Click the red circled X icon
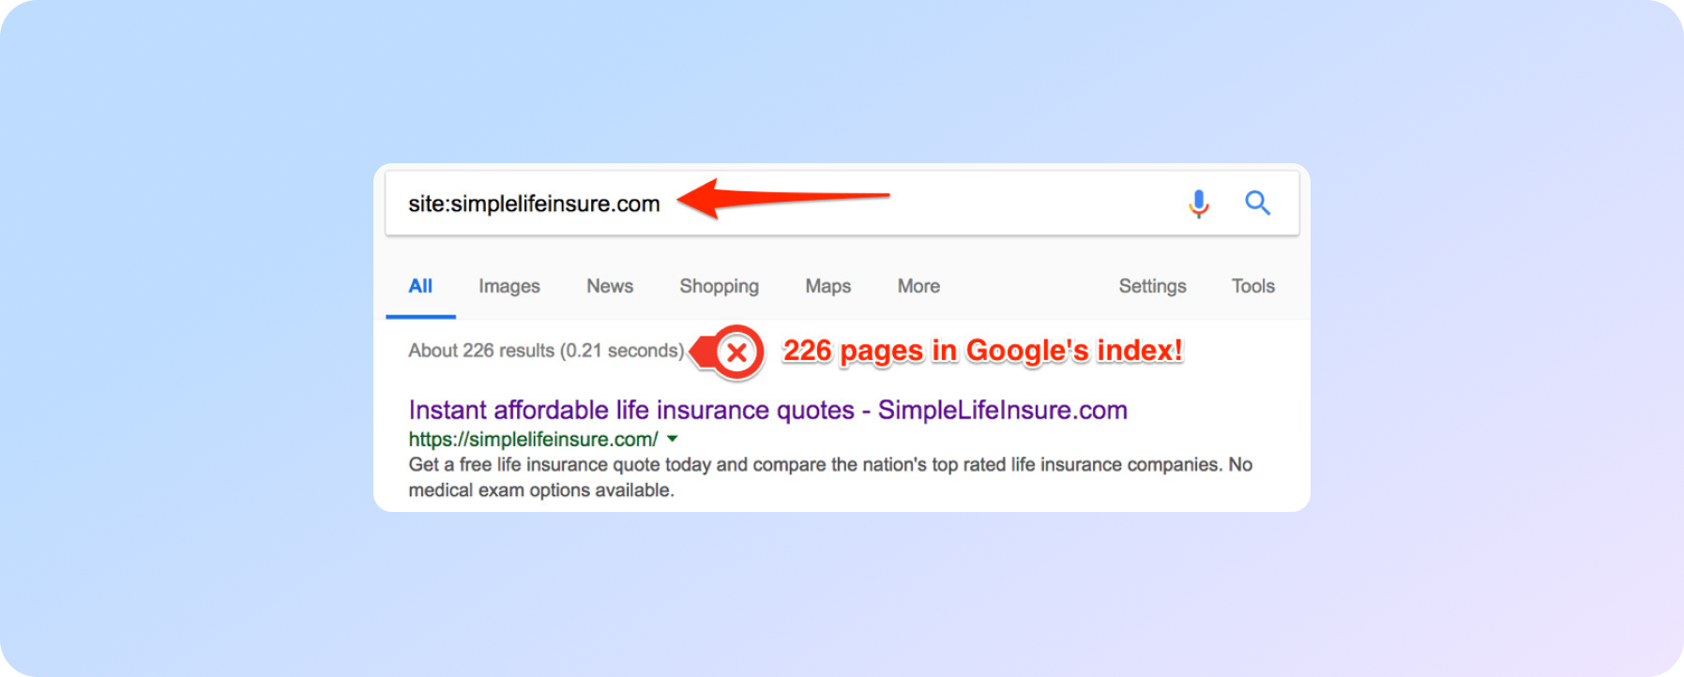Viewport: 1684px width, 677px height. pyautogui.click(x=737, y=353)
